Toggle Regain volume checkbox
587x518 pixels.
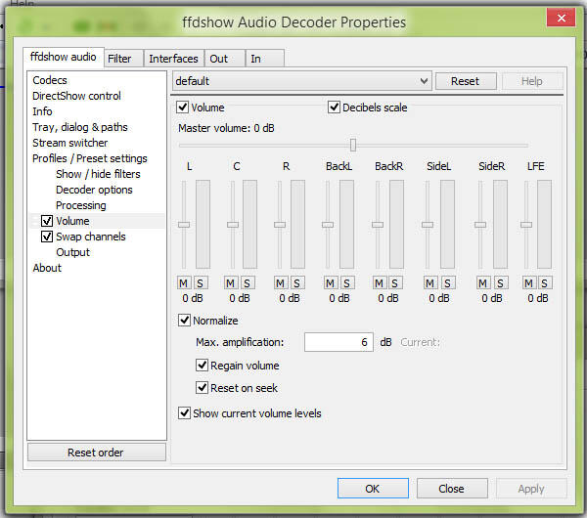click(203, 366)
